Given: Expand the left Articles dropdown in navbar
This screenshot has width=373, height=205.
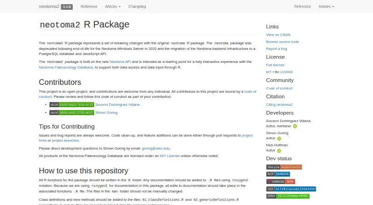Looking at the screenshot, I should point(113,7).
